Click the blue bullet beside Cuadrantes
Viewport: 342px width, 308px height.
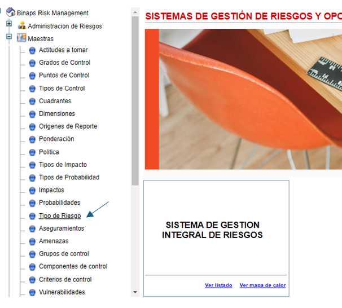32,101
